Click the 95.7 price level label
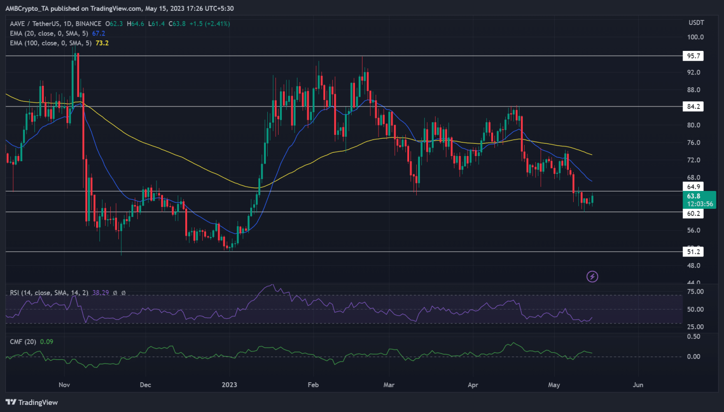The width and height of the screenshot is (724, 412). (692, 56)
